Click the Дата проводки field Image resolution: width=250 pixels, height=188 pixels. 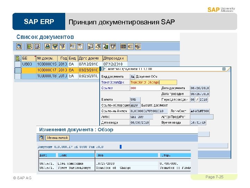click(x=200, y=94)
